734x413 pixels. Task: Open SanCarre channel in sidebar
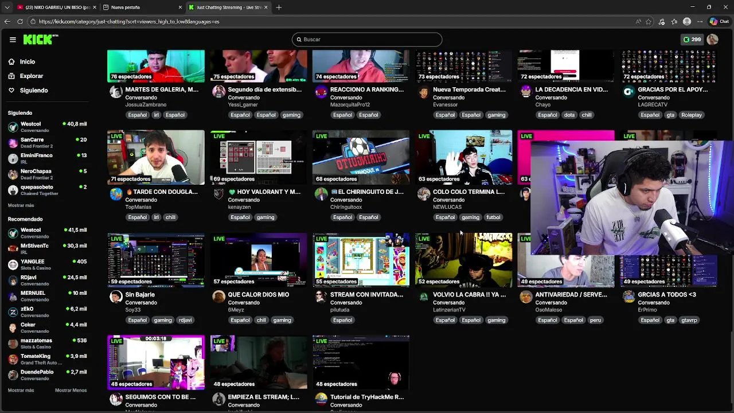47,142
